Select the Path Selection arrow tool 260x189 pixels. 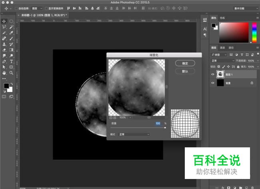[4, 67]
